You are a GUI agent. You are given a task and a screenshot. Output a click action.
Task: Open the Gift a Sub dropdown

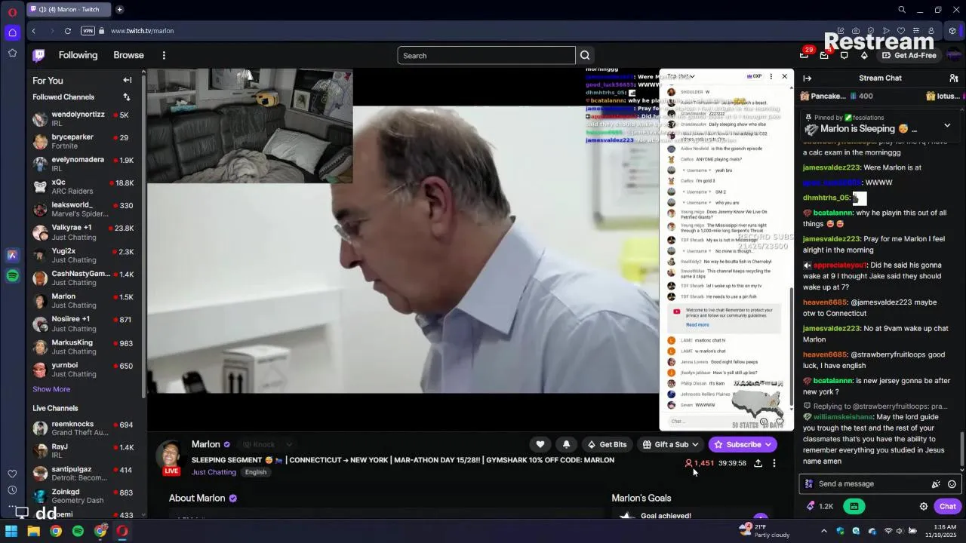[x=670, y=444]
